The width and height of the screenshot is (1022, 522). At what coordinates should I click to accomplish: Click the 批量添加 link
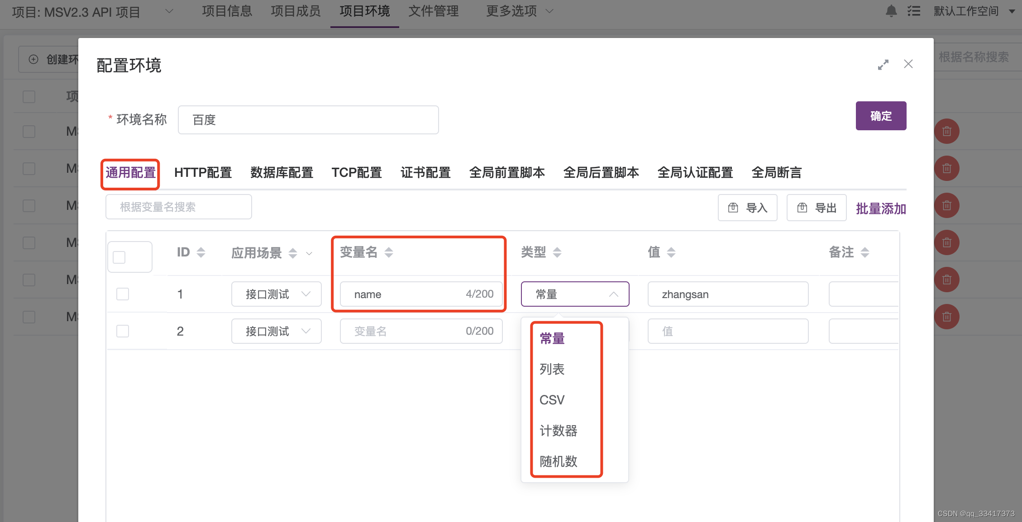click(x=880, y=209)
